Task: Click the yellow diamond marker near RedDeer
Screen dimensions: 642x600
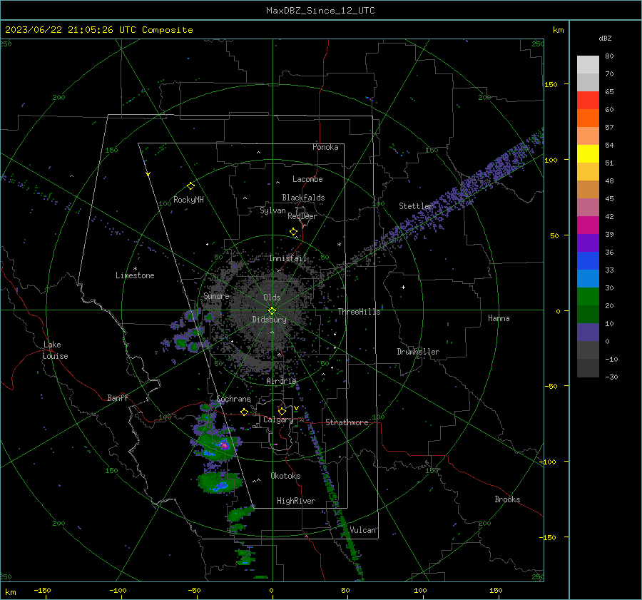Action: pyautogui.click(x=293, y=232)
